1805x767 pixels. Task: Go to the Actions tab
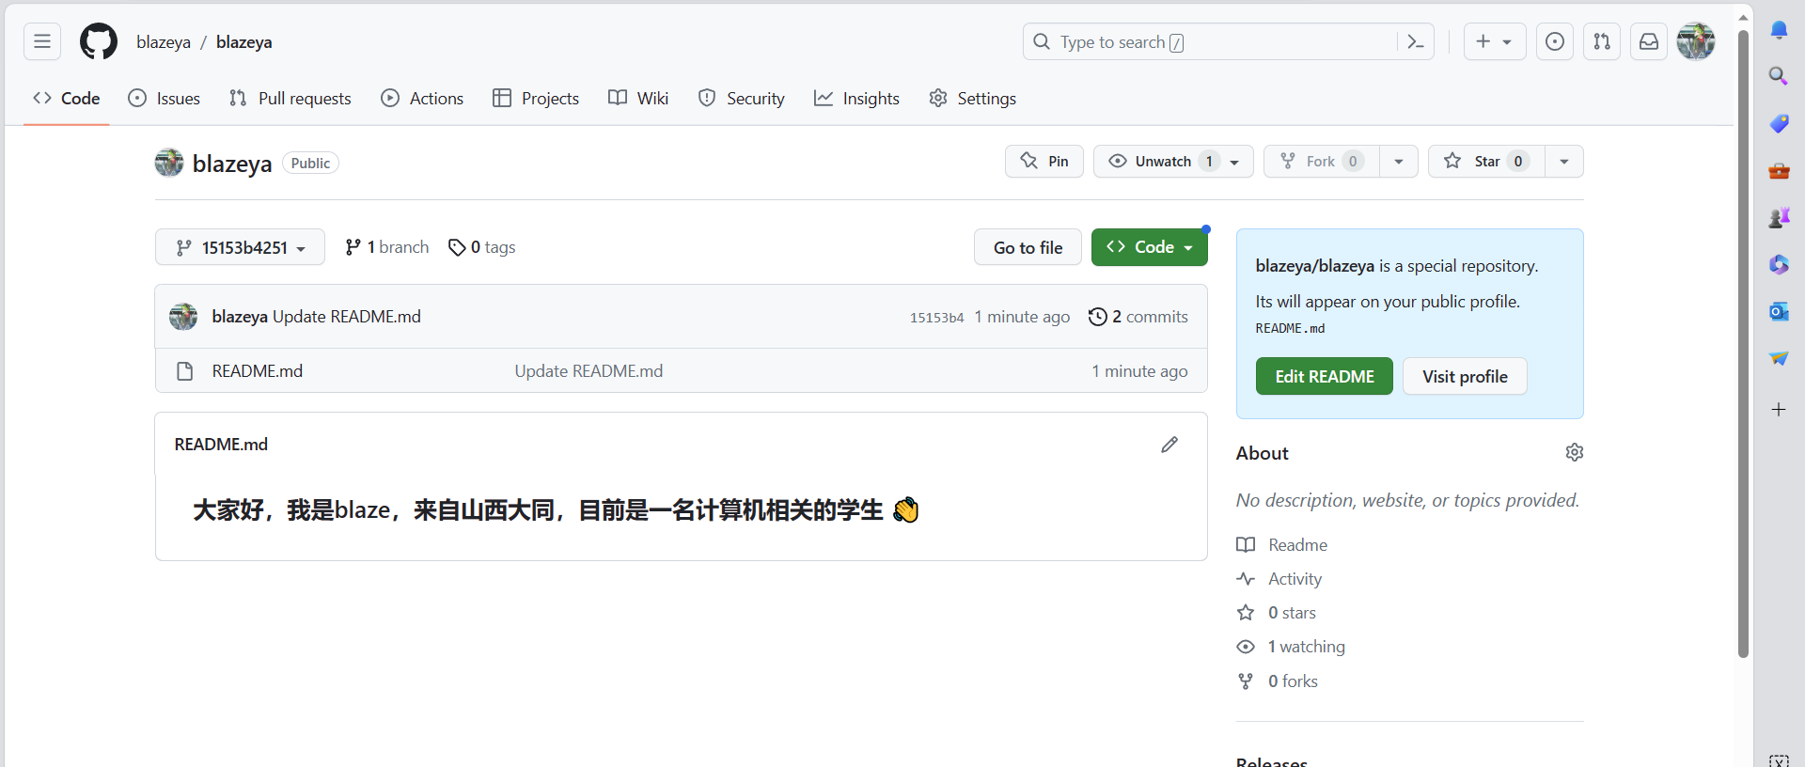(422, 99)
